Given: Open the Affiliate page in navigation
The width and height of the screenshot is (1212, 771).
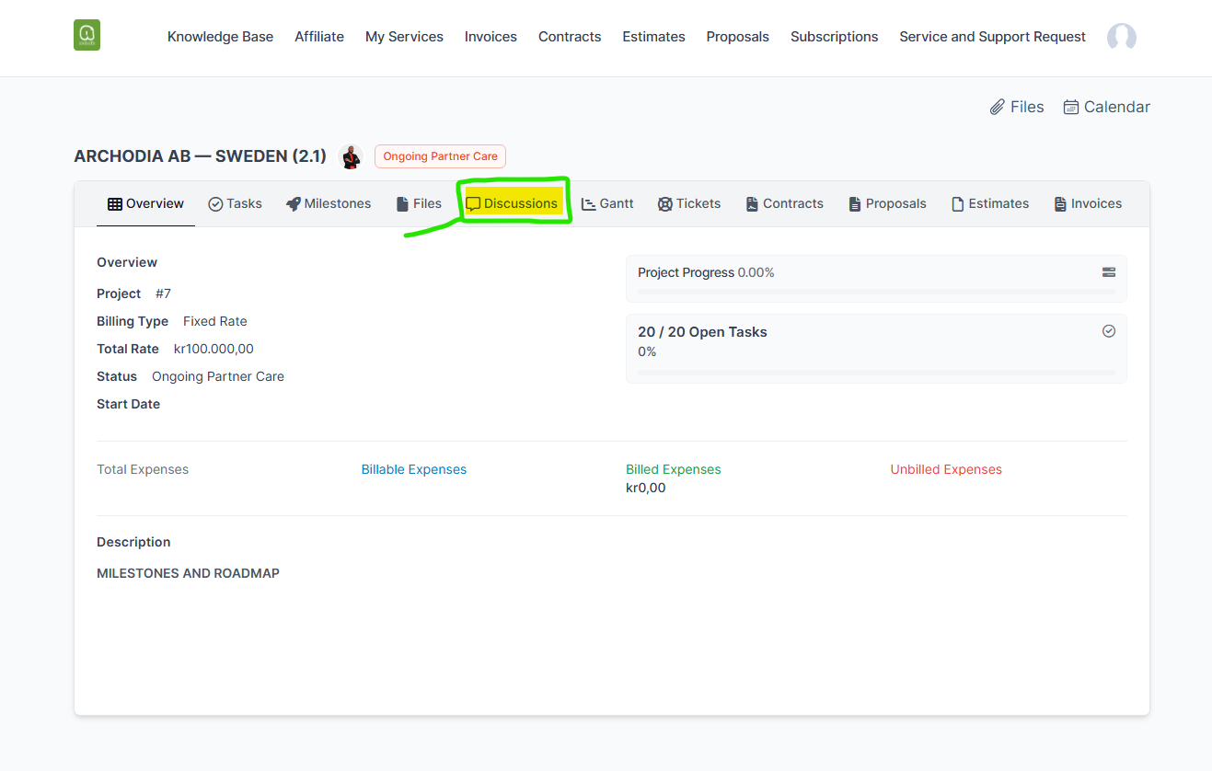Looking at the screenshot, I should pyautogui.click(x=319, y=37).
